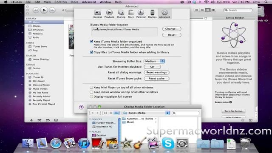The image size is (272, 153).
Task: Open the Streaming Buffer Size dropdown
Action: pyautogui.click(x=154, y=61)
